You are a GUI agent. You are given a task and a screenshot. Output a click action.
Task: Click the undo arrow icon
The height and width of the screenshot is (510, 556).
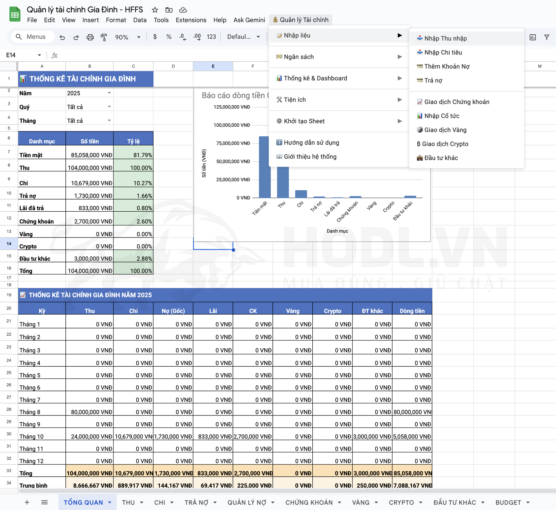click(x=62, y=37)
